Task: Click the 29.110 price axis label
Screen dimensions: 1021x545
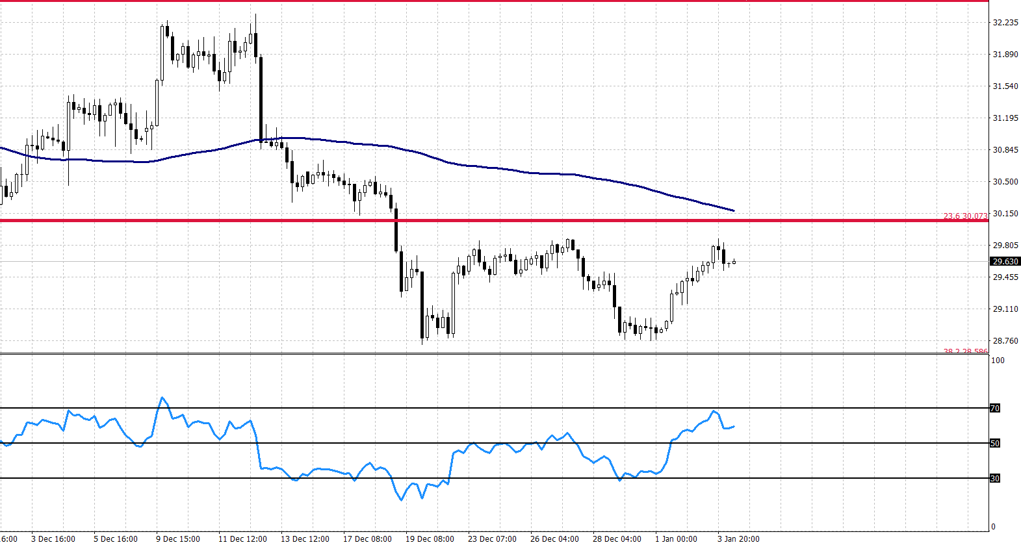Action: (1005, 309)
